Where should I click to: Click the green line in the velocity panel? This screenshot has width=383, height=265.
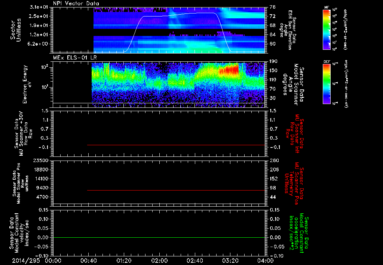coord(159,237)
